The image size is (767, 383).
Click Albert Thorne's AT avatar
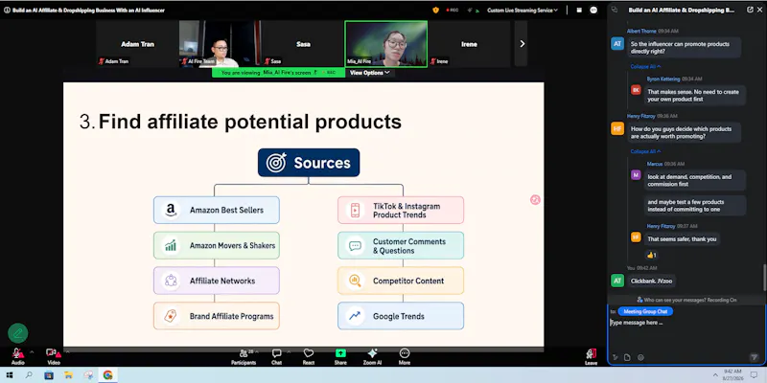(617, 43)
